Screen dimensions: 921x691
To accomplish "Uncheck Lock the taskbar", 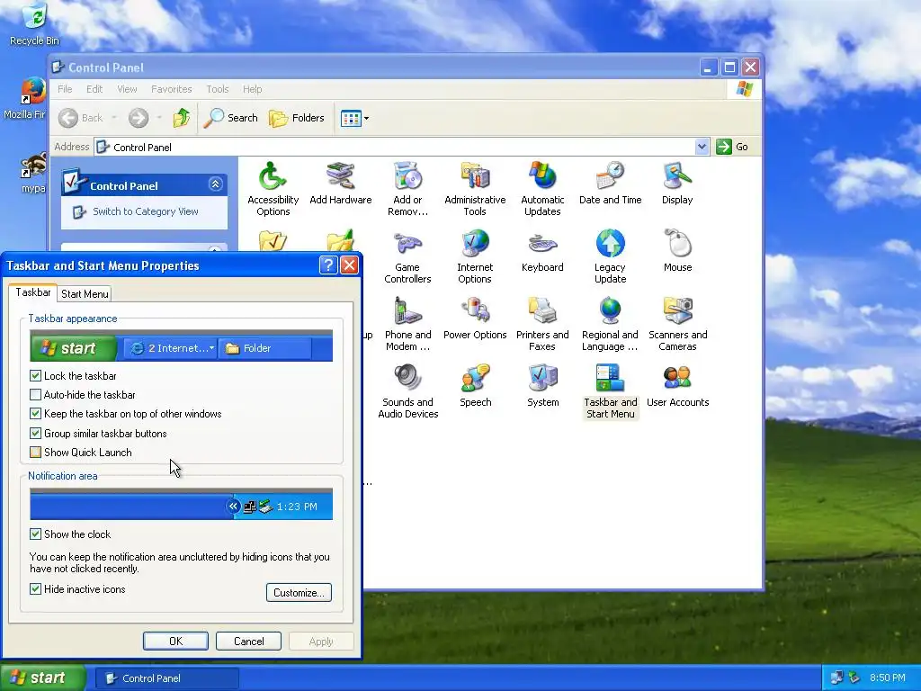I will coord(35,375).
